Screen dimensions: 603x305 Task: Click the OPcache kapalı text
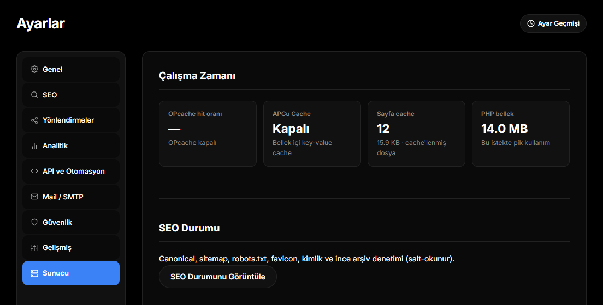(x=192, y=142)
